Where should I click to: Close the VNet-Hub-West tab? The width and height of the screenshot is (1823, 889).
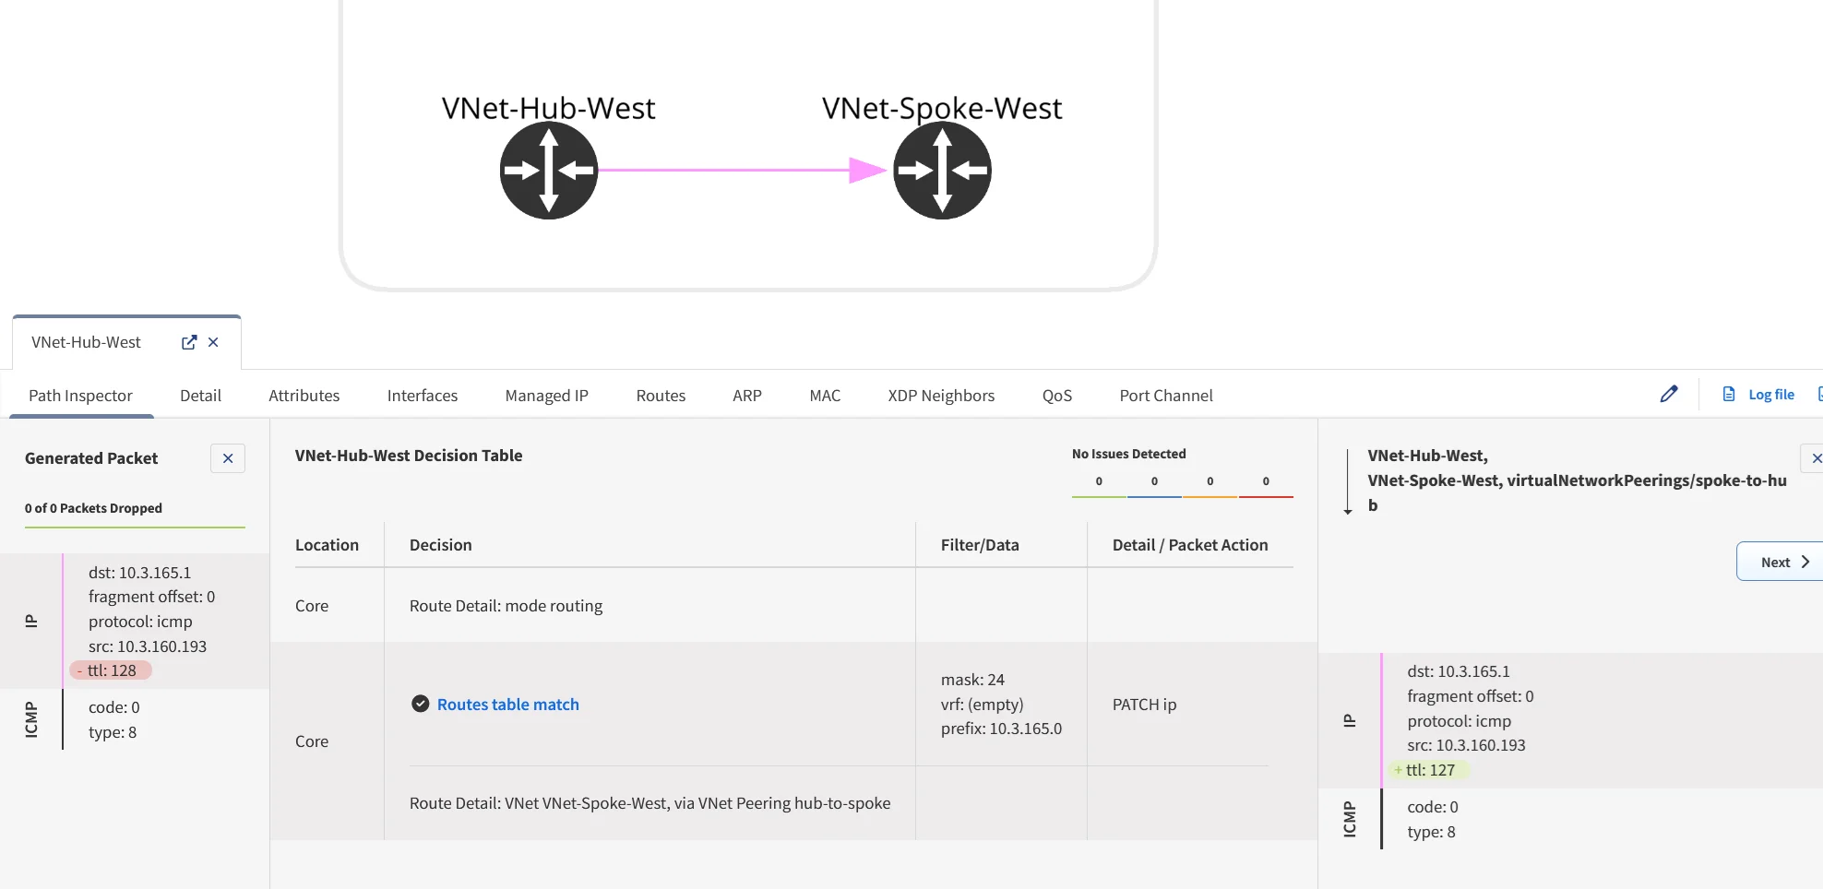[x=213, y=342]
